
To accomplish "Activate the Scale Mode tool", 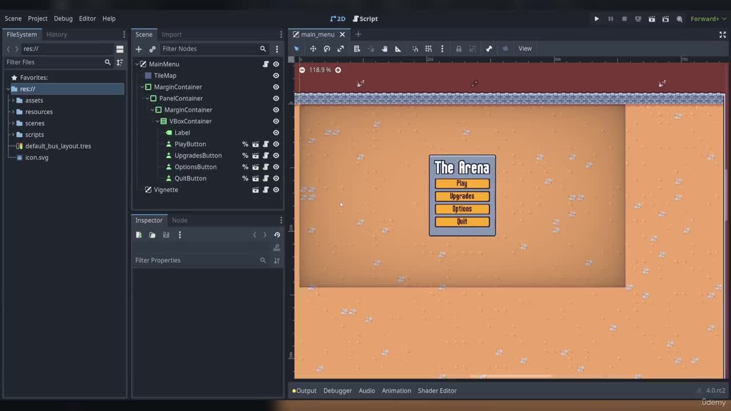I will 341,49.
